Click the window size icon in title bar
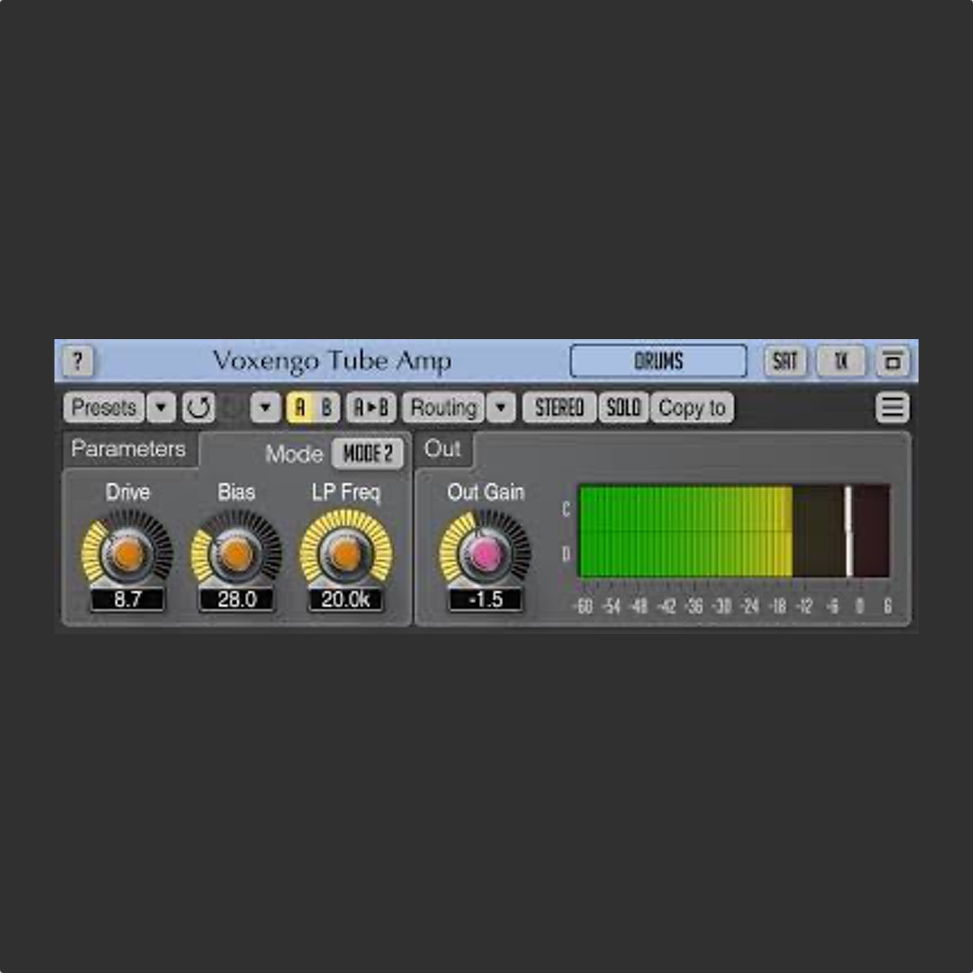The image size is (973, 973). 893,361
